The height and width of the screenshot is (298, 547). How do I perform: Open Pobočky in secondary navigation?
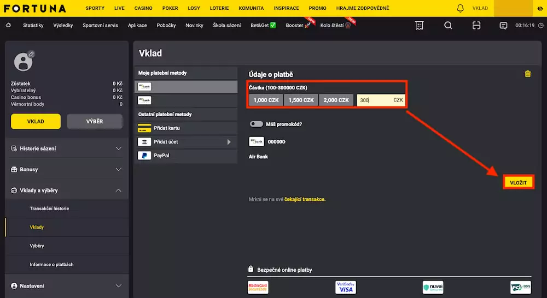click(166, 26)
